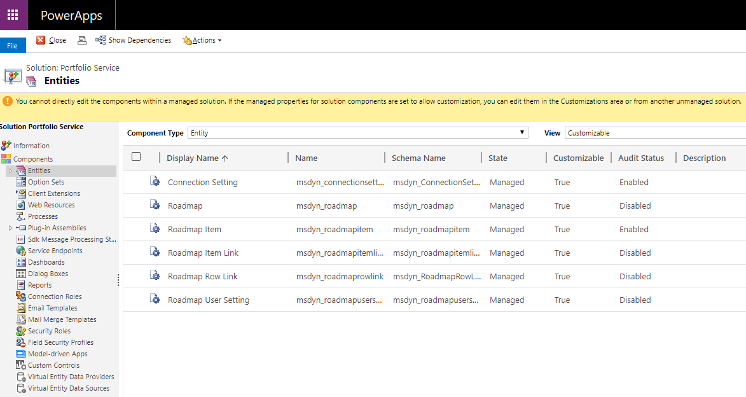The height and width of the screenshot is (397, 746).
Task: Click the Web Resources icon in sidebar
Action: tap(22, 205)
